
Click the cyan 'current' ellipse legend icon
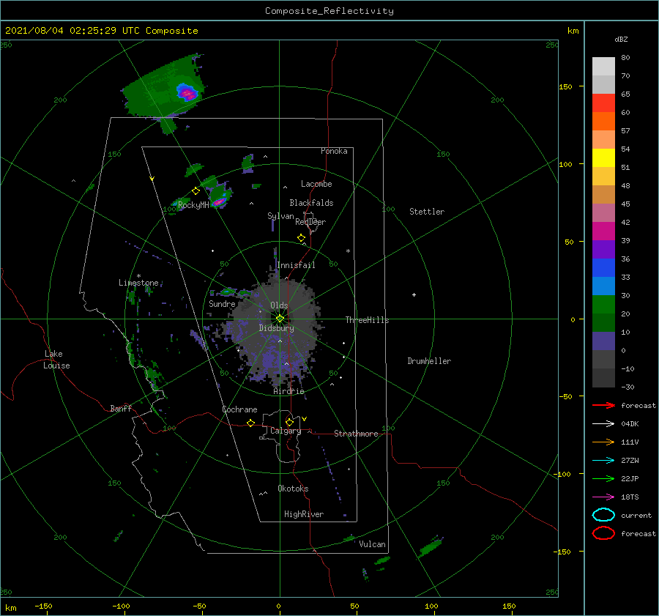[x=603, y=515]
